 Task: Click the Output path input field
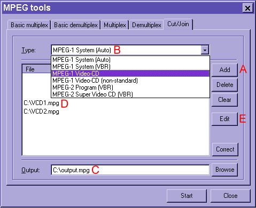pyautogui.click(x=130, y=170)
